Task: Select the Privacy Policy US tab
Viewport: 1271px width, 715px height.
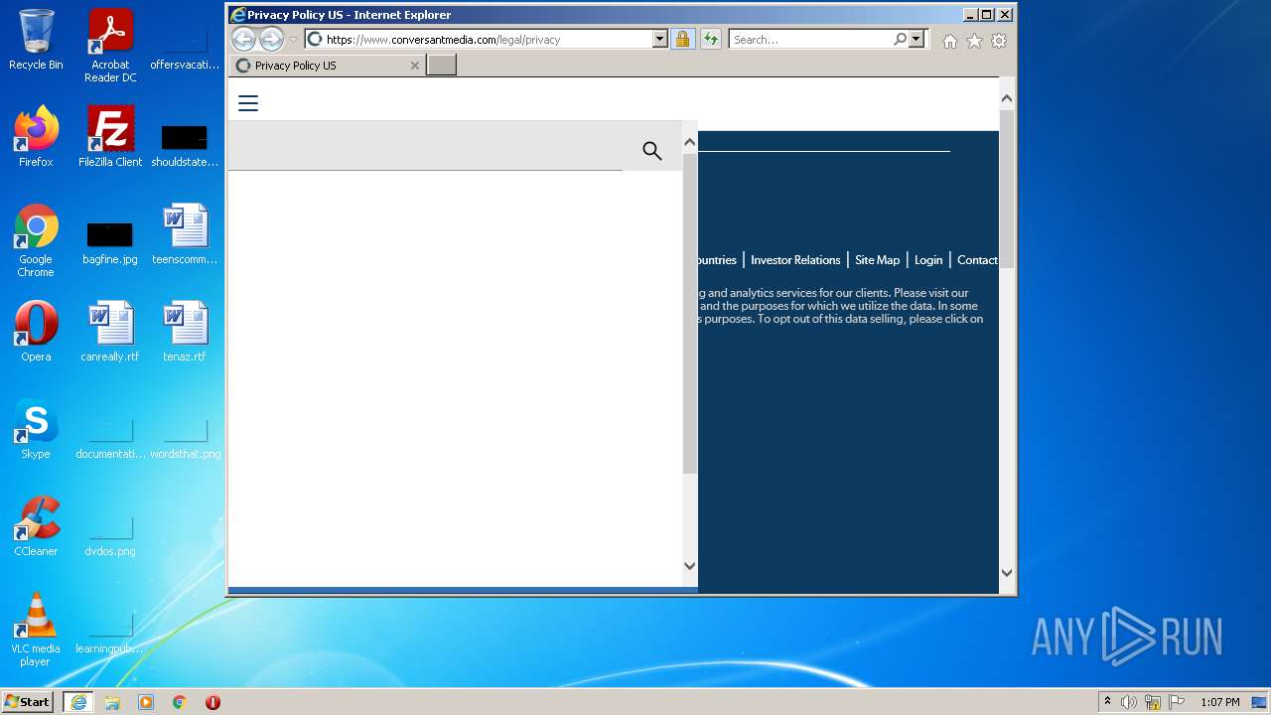Action: (328, 66)
